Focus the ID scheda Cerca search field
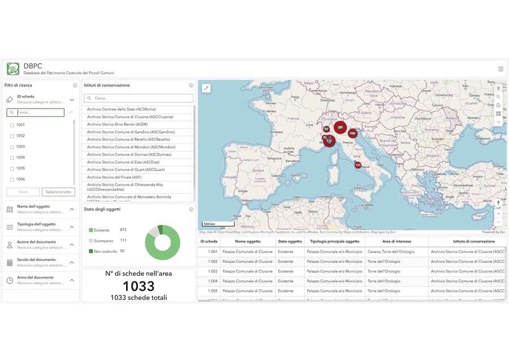 (36, 112)
